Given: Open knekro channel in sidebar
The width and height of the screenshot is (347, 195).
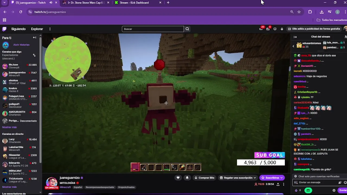Looking at the screenshot, I should tap(20, 90).
